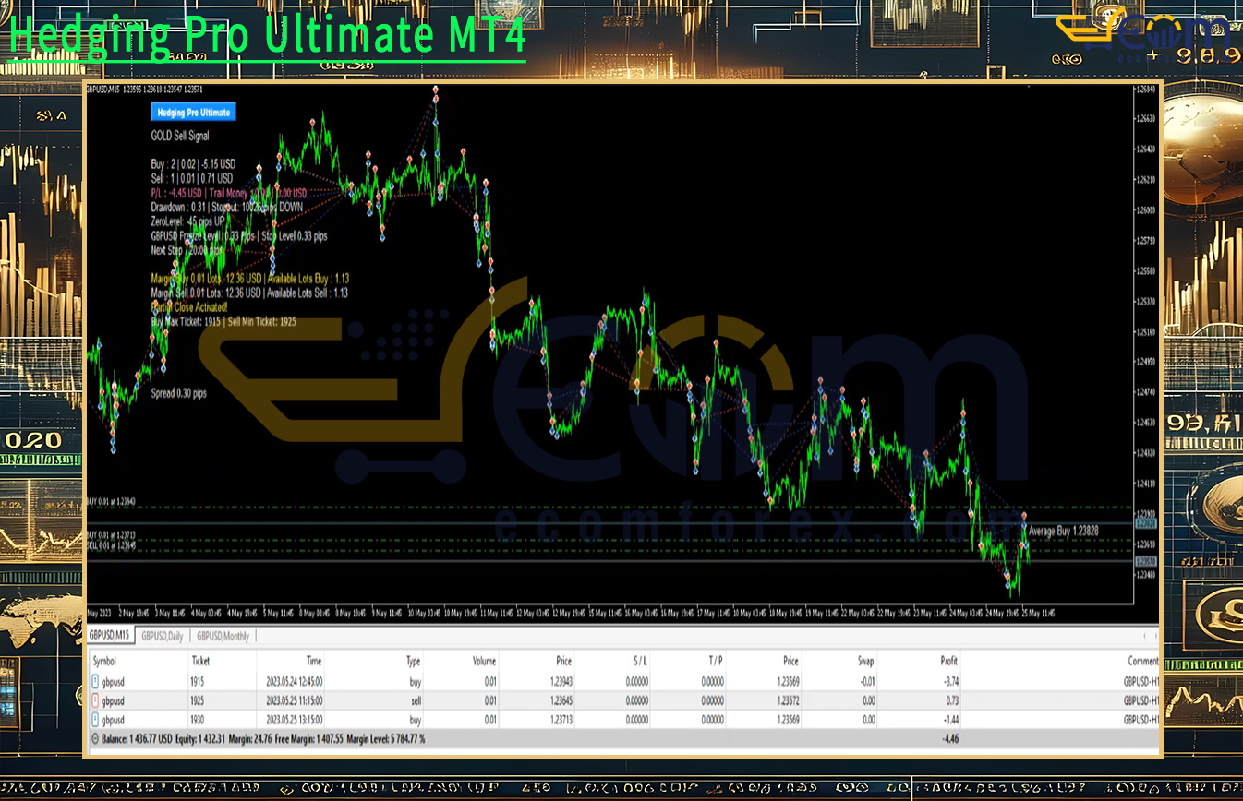Click the buy order icon for ticket 1915
Viewport: 1243px width, 801px height.
click(x=95, y=681)
